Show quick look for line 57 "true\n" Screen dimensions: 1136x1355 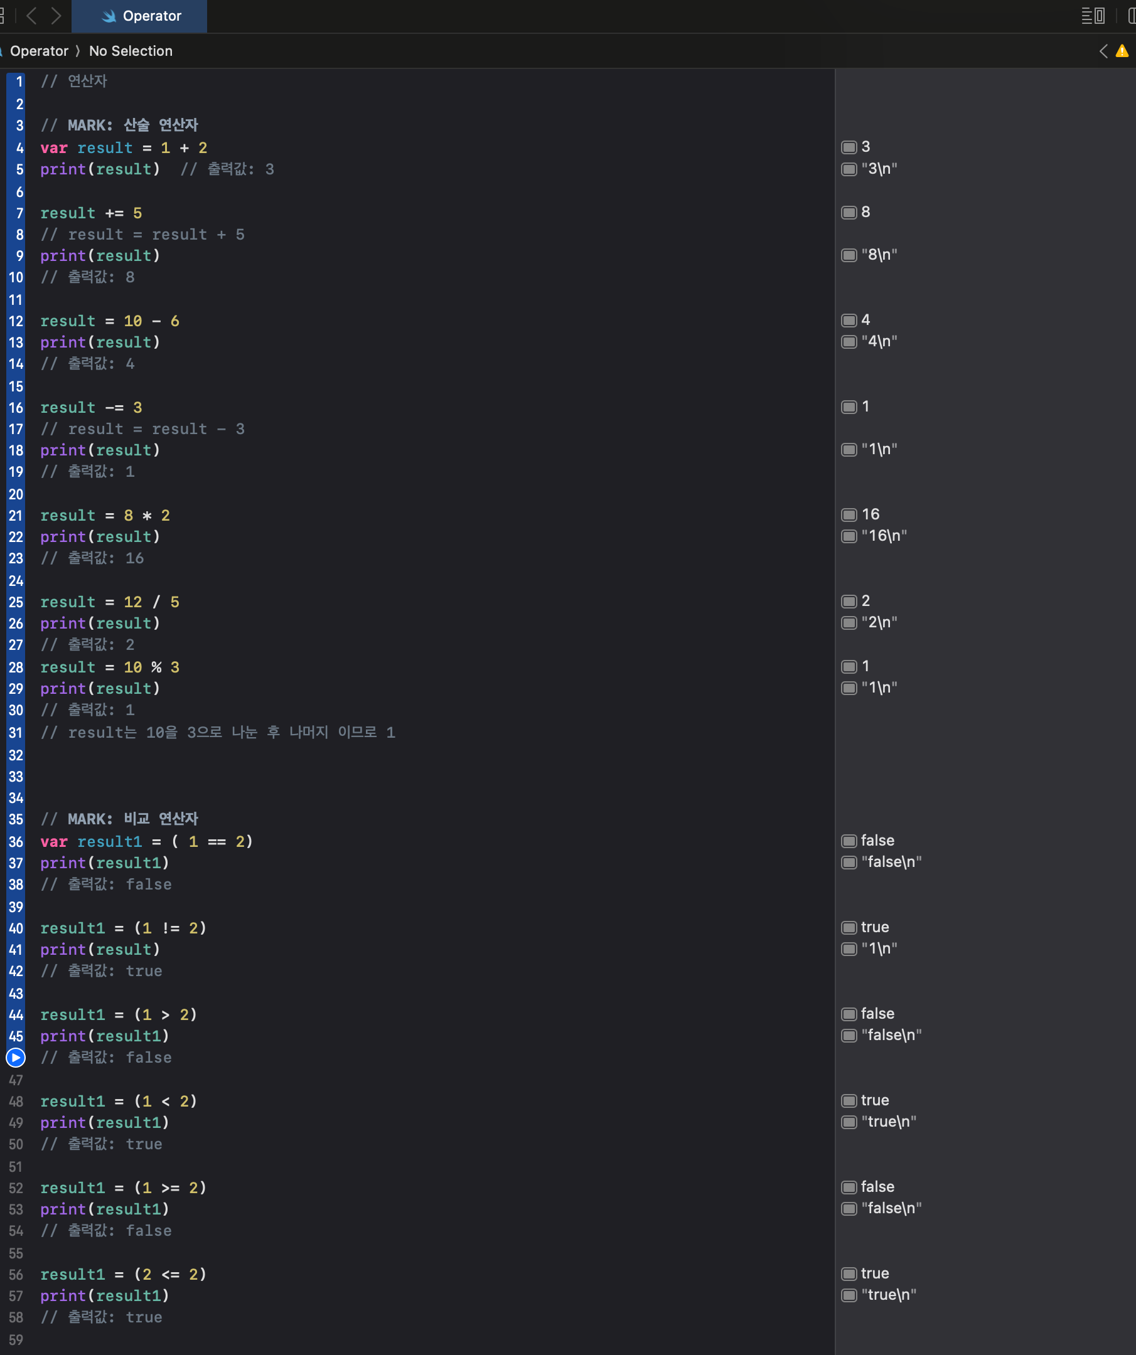849,1295
